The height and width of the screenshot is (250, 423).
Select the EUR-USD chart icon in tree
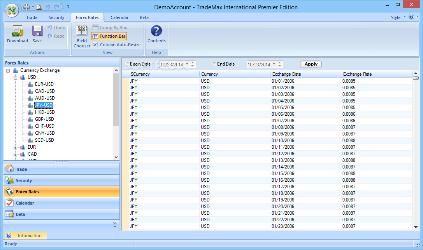tap(30, 84)
